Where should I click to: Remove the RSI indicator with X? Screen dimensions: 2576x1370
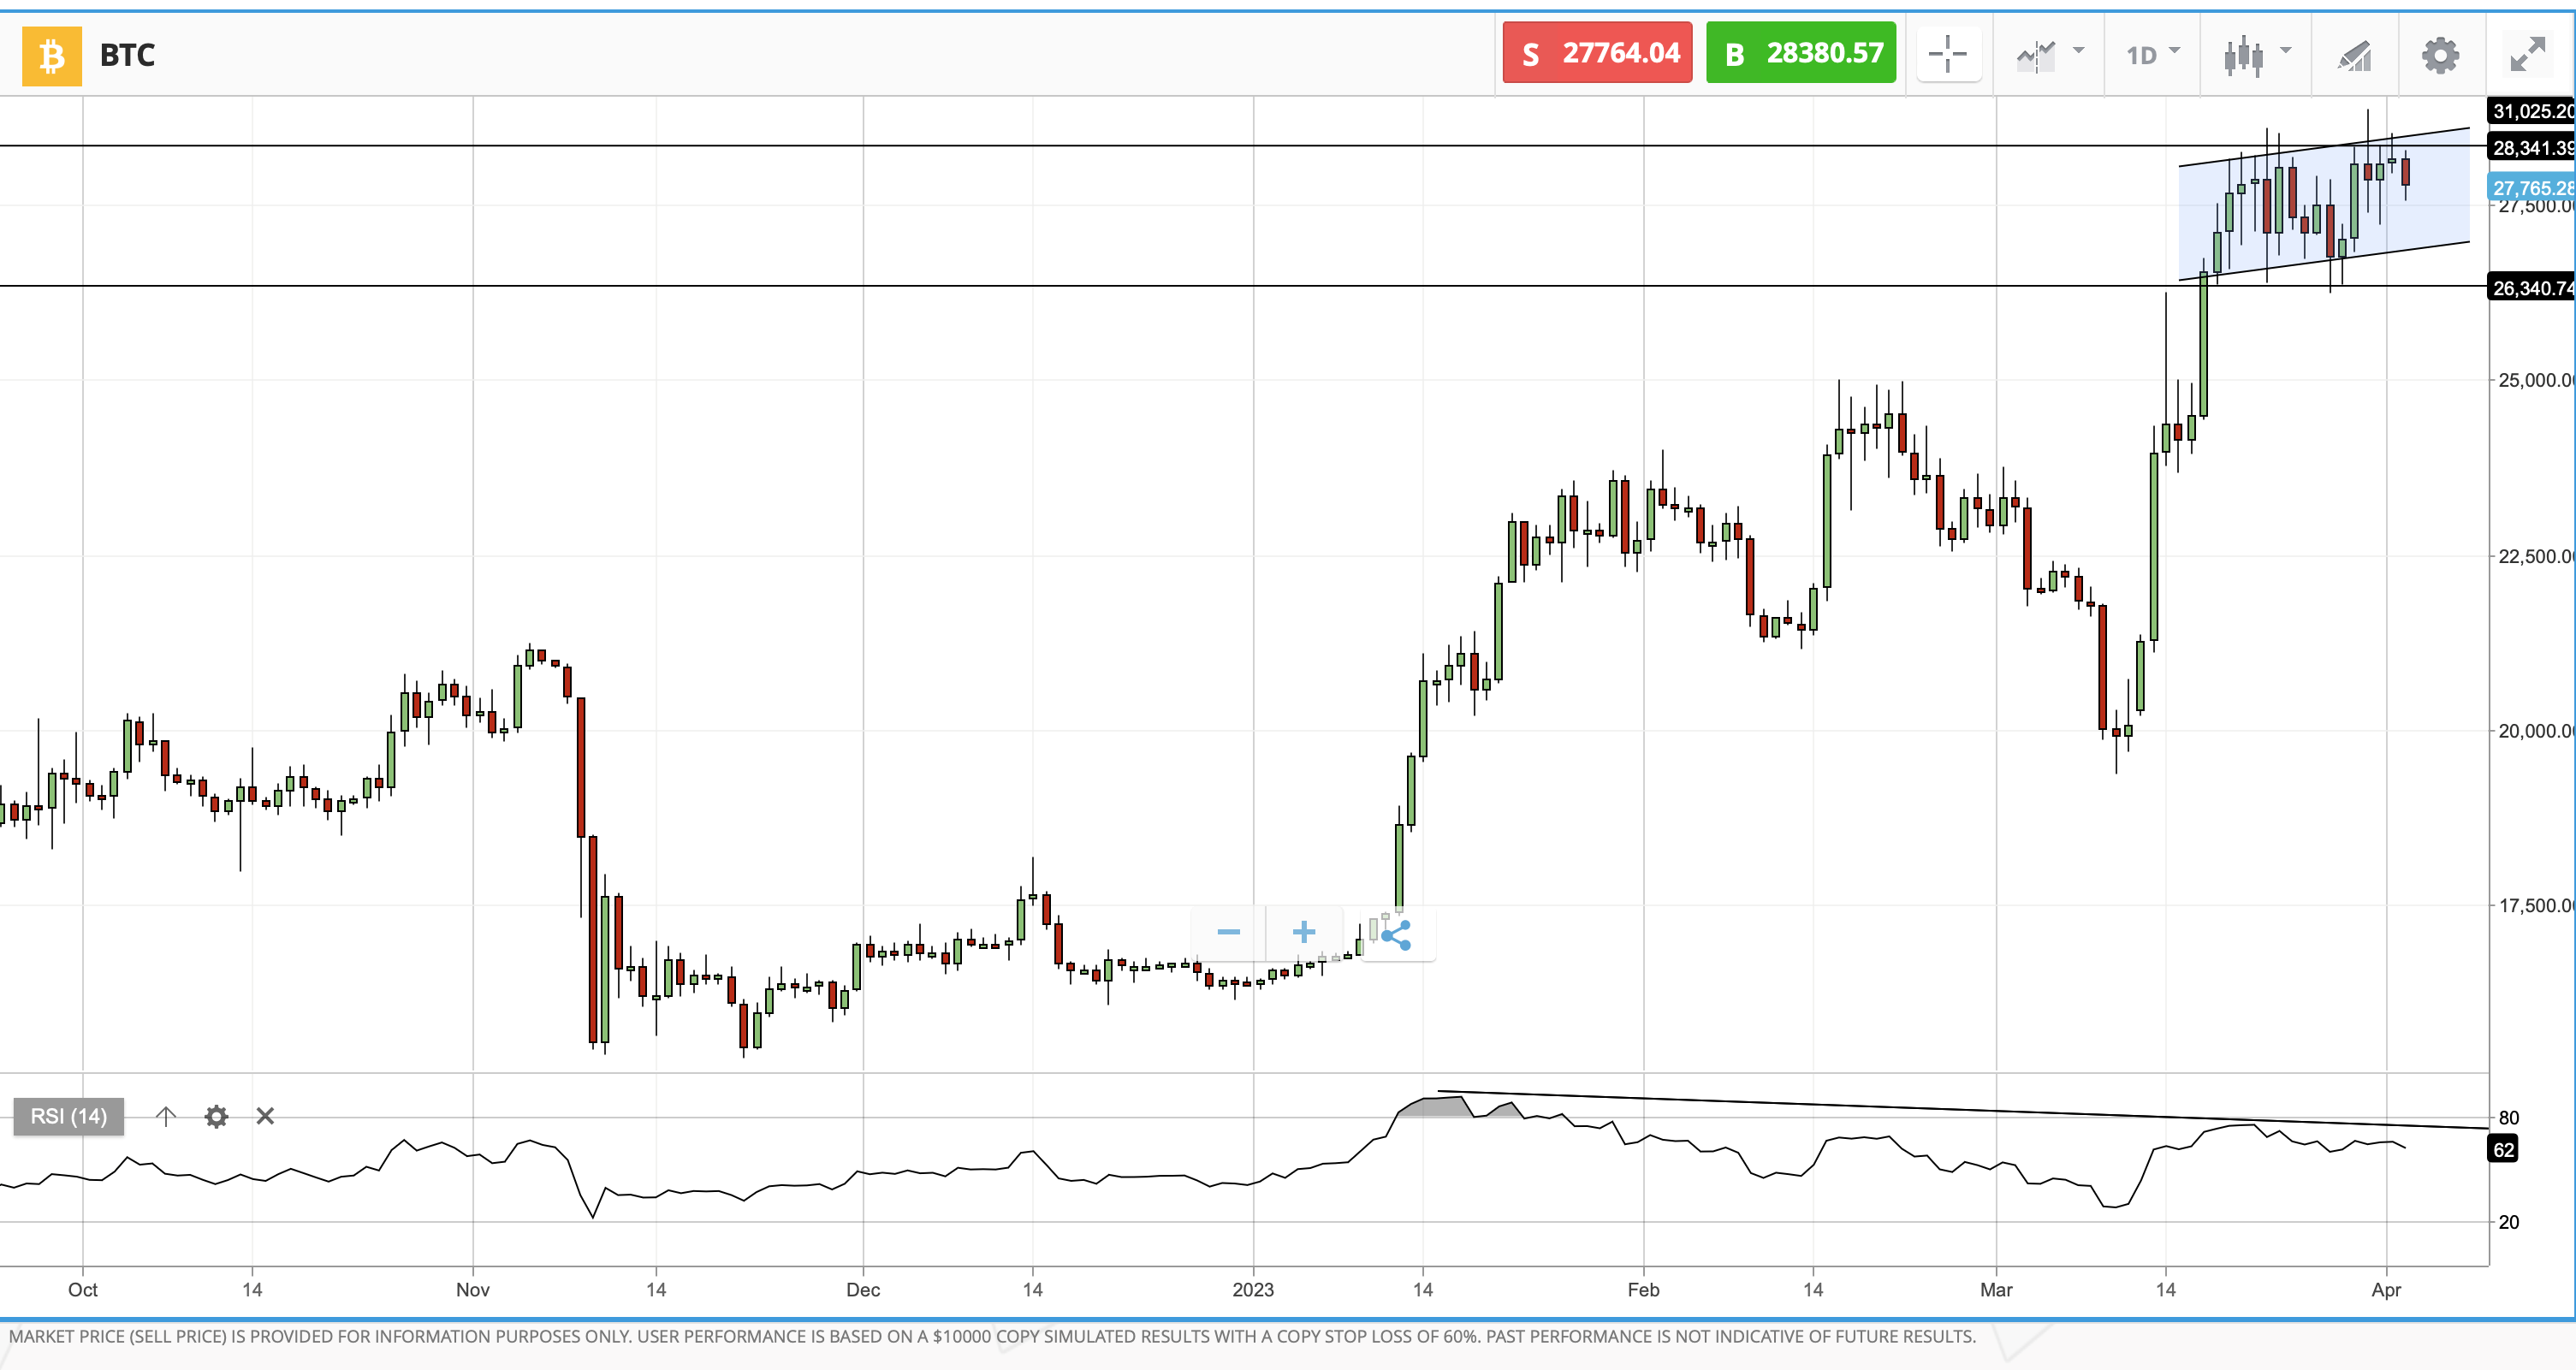point(265,1116)
